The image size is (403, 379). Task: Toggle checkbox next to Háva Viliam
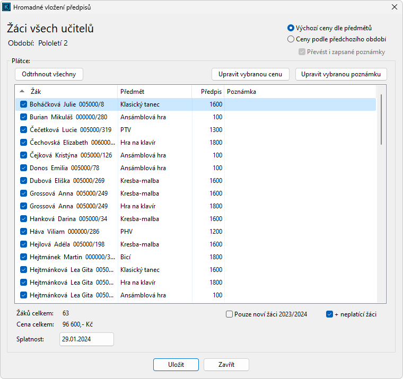click(x=23, y=232)
